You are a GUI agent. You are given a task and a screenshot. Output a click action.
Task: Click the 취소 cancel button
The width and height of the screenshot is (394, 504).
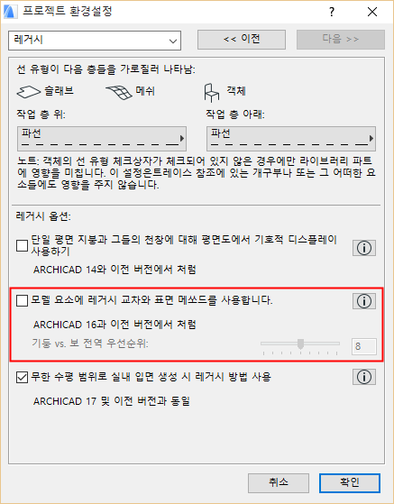pyautogui.click(x=279, y=482)
